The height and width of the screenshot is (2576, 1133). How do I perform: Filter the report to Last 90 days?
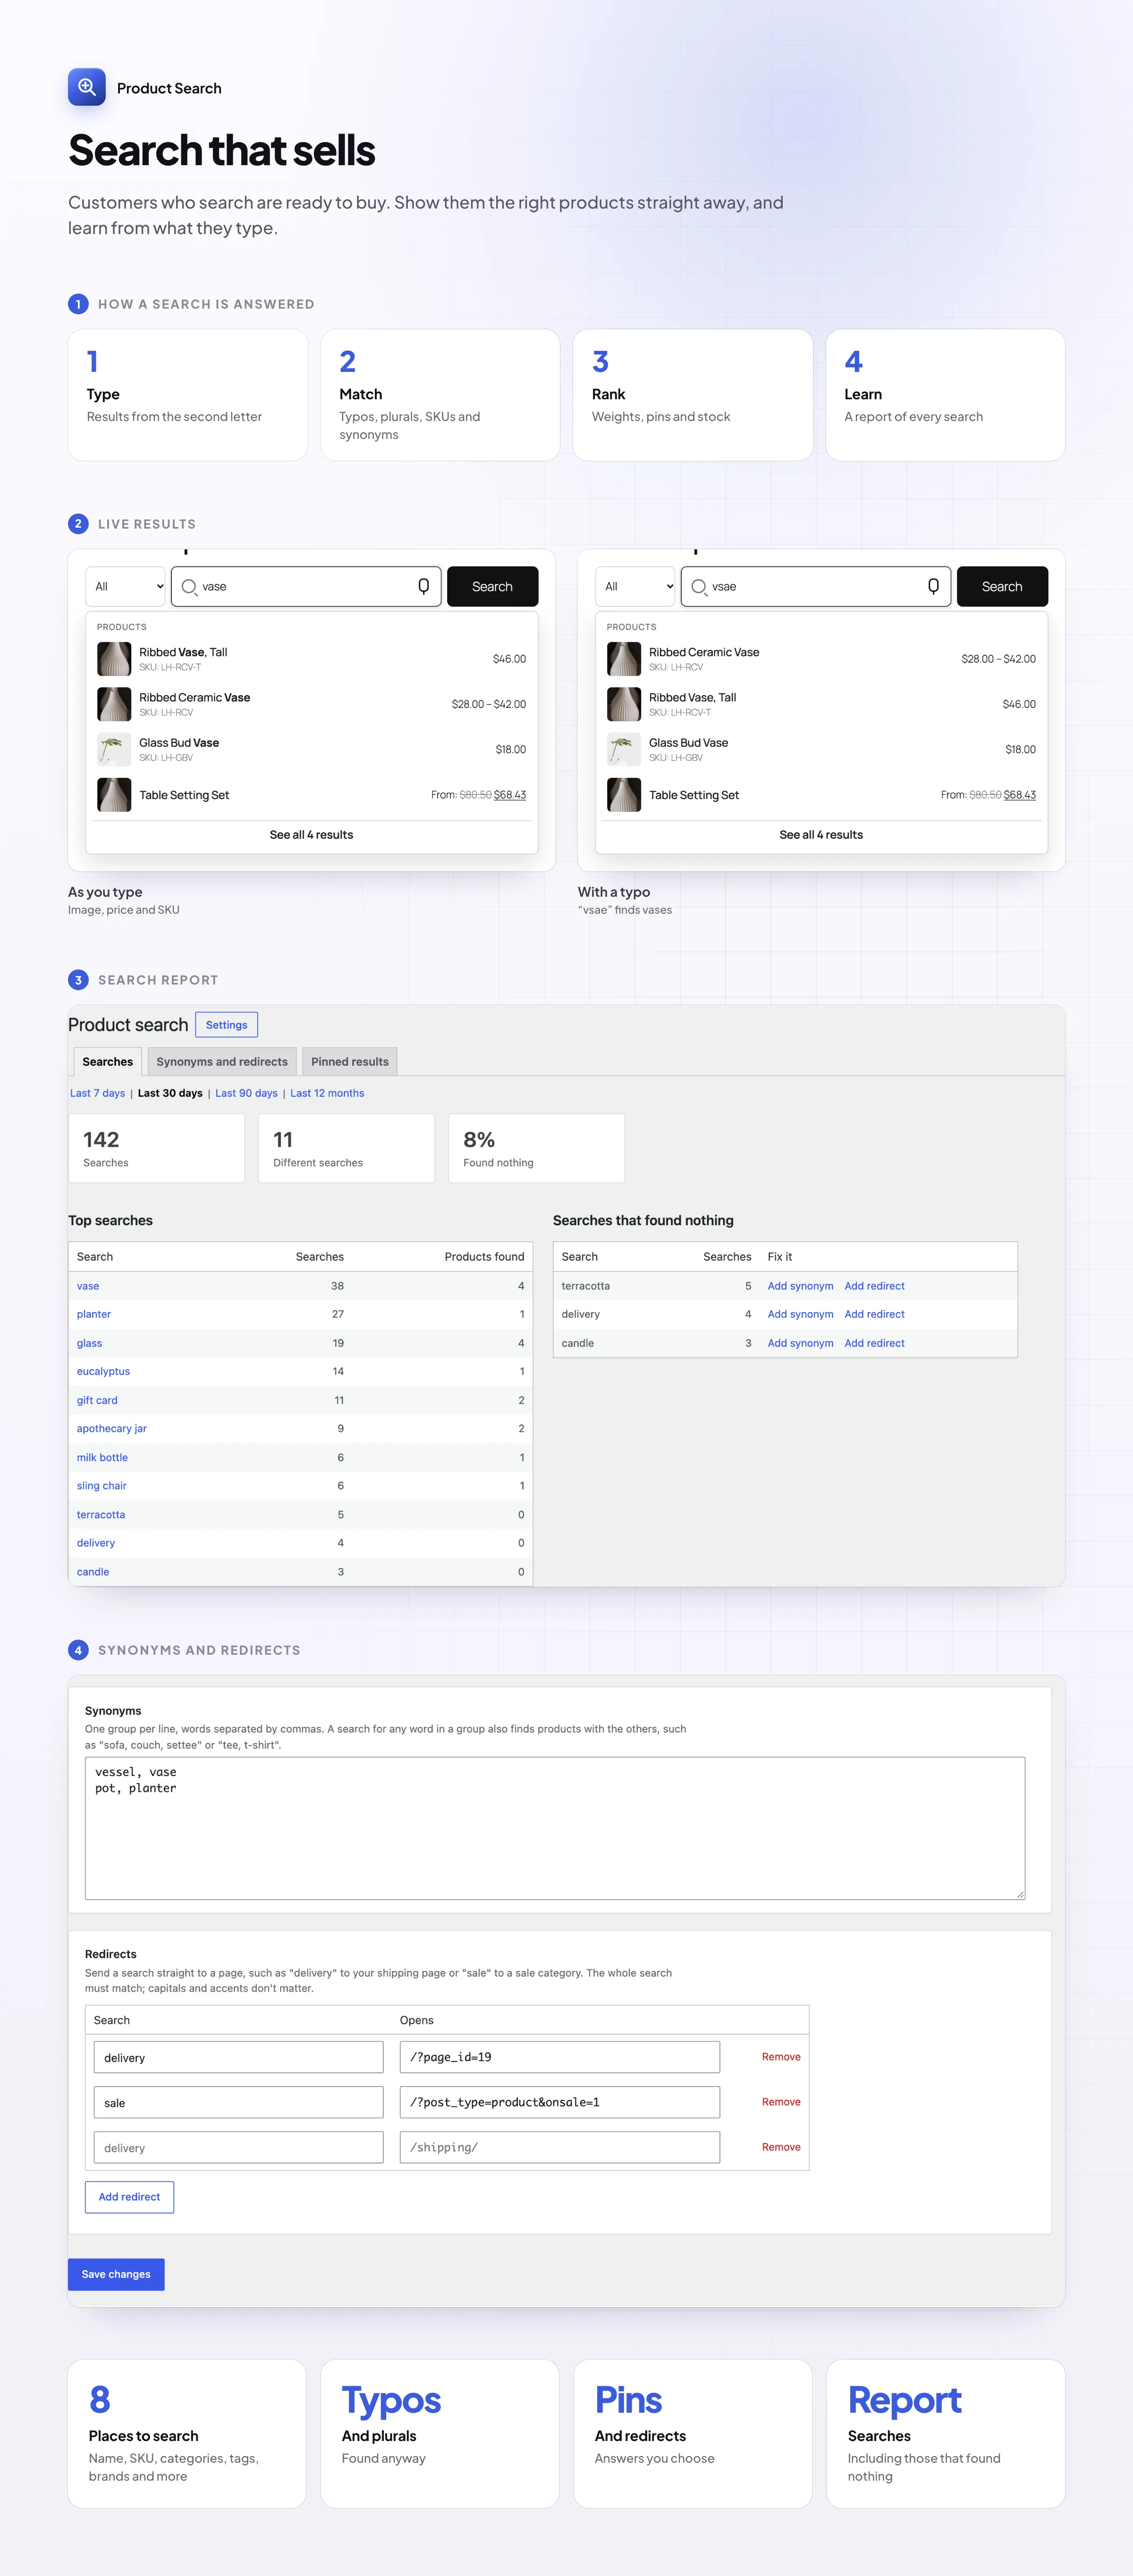point(246,1093)
